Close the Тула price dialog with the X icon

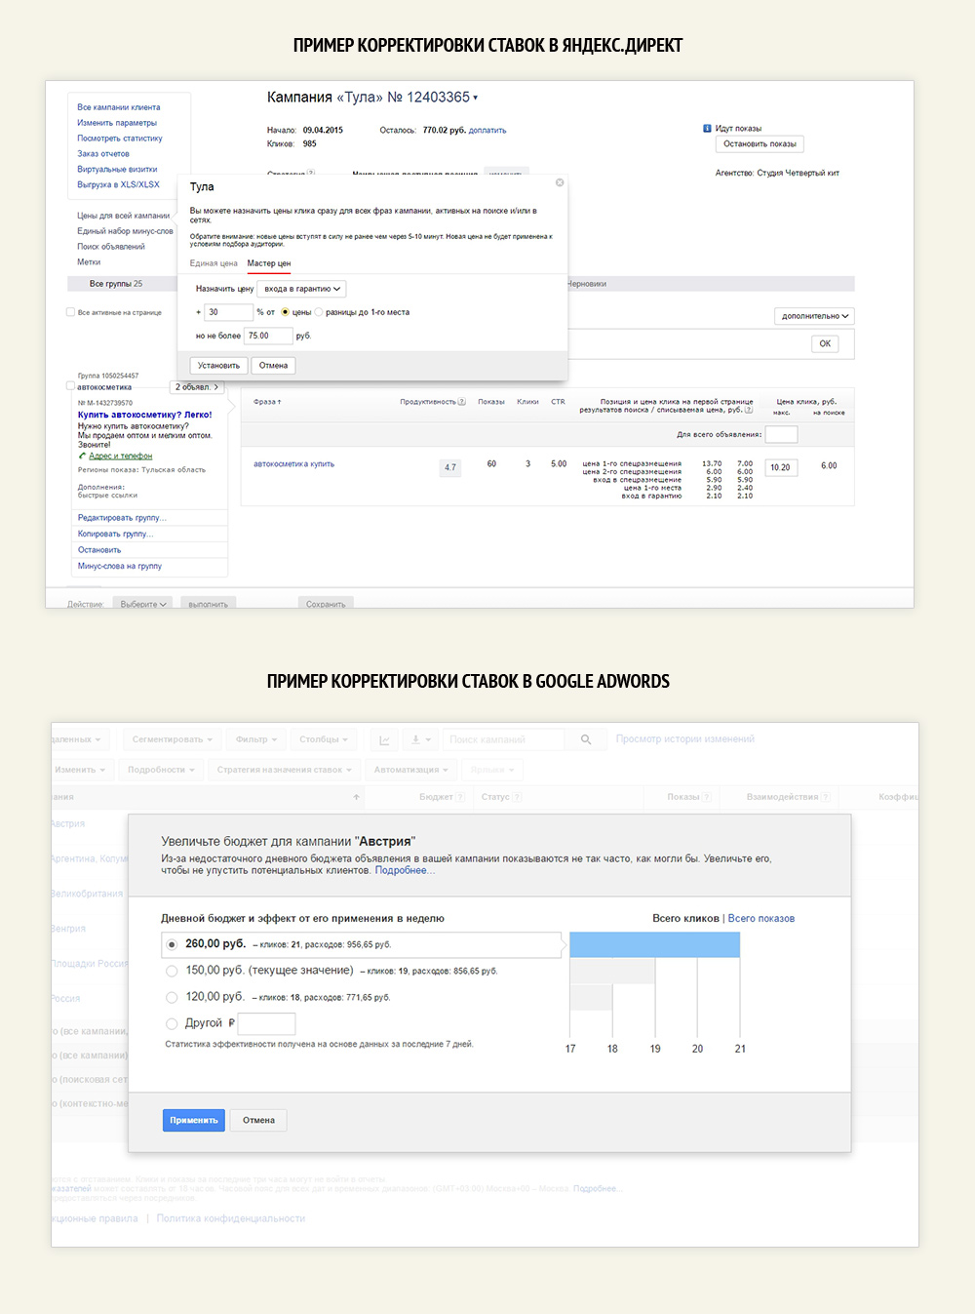pyautogui.click(x=560, y=182)
